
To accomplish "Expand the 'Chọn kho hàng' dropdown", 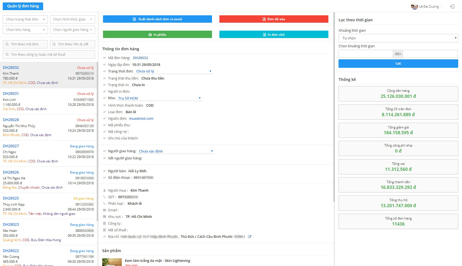I will [x=25, y=30].
